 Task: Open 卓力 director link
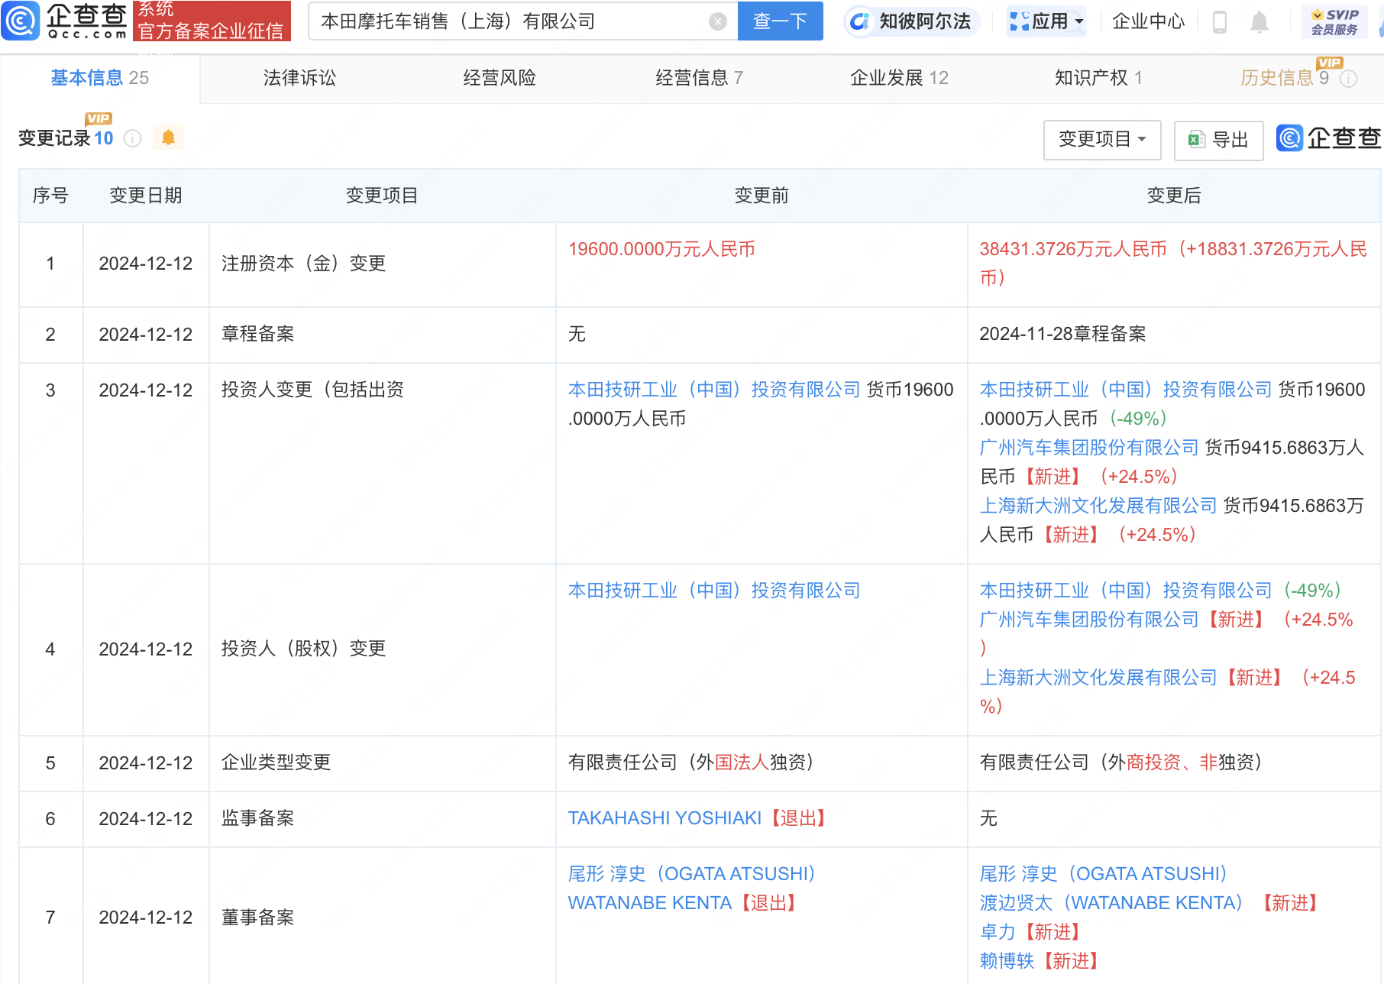click(998, 932)
